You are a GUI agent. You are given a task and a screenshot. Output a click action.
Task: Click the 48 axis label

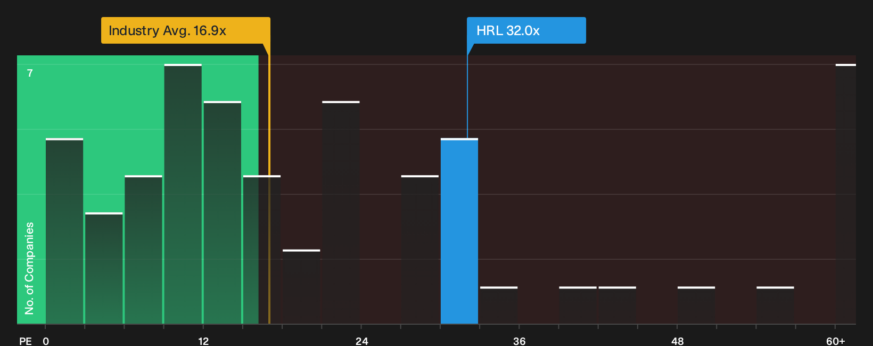tap(677, 341)
